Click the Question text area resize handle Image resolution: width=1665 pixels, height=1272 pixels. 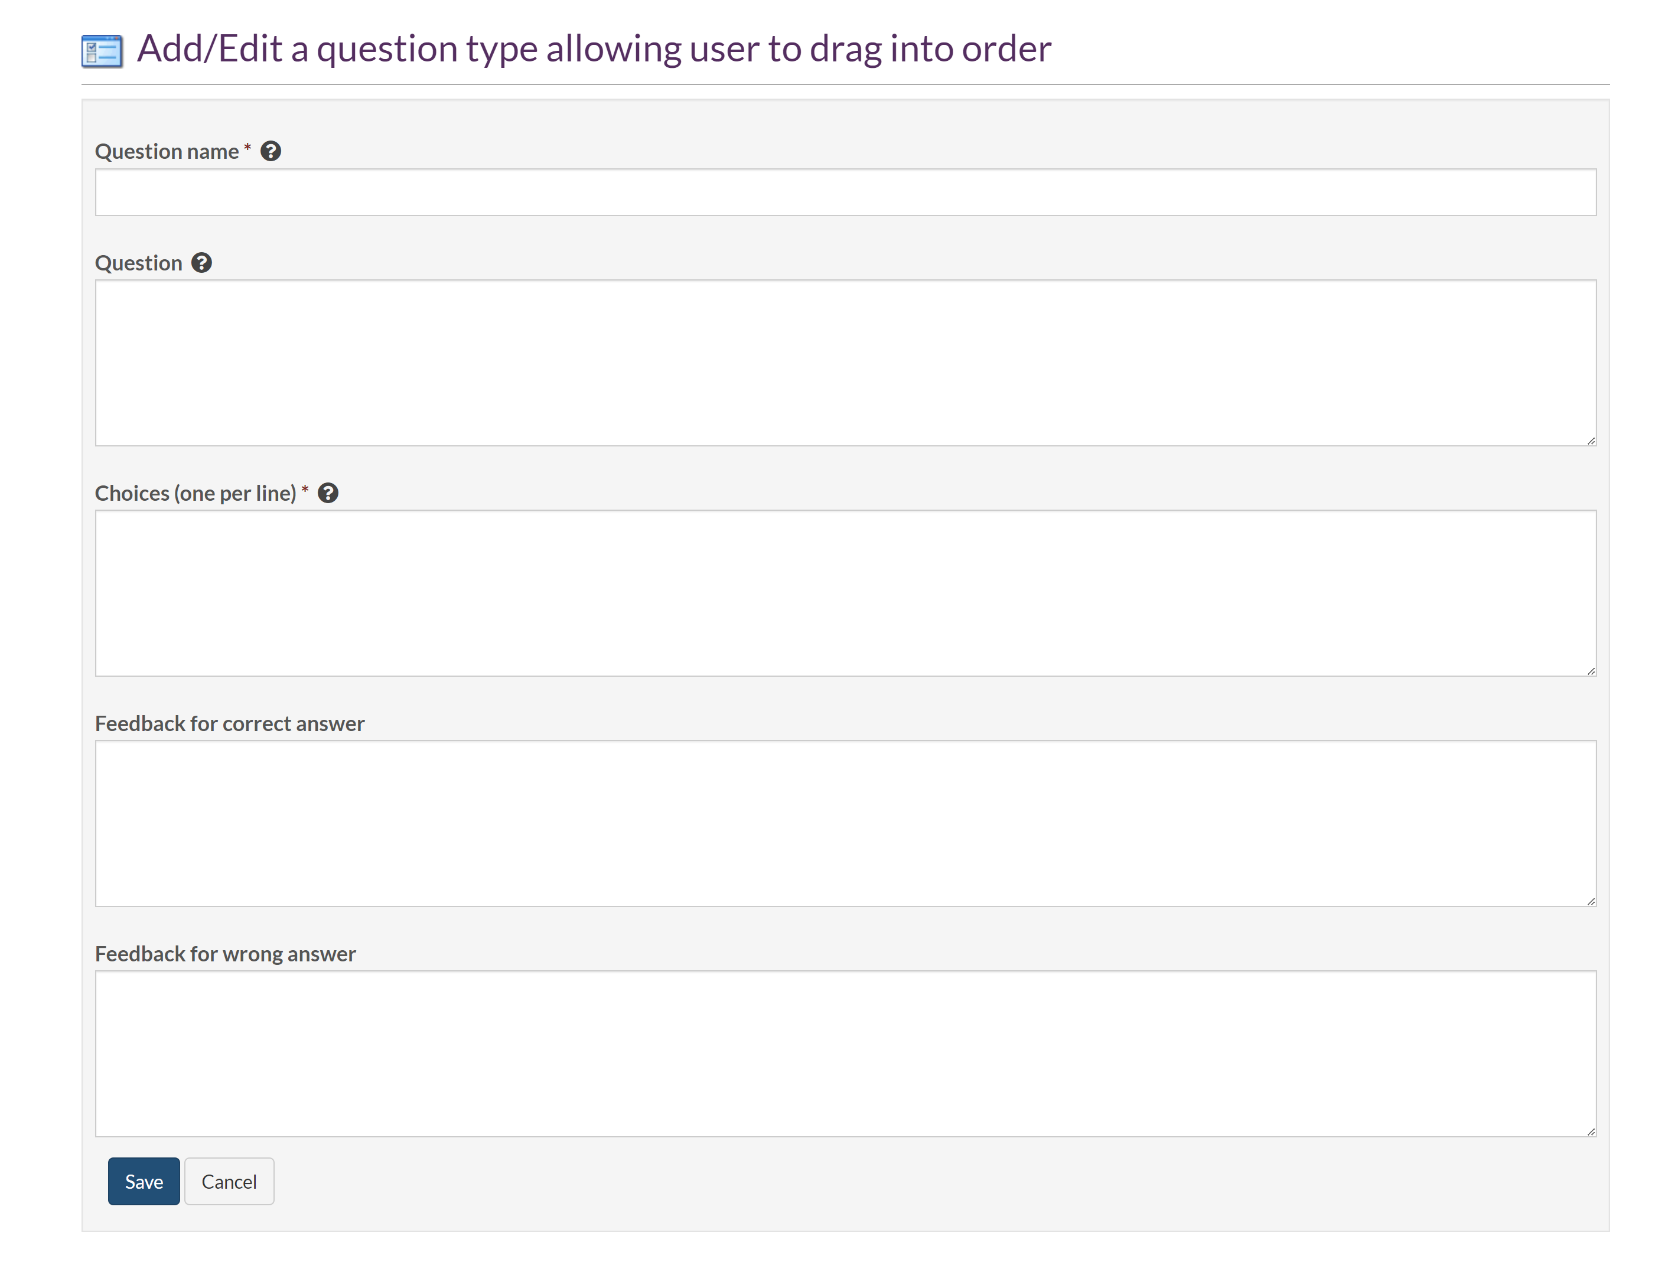coord(1591,441)
